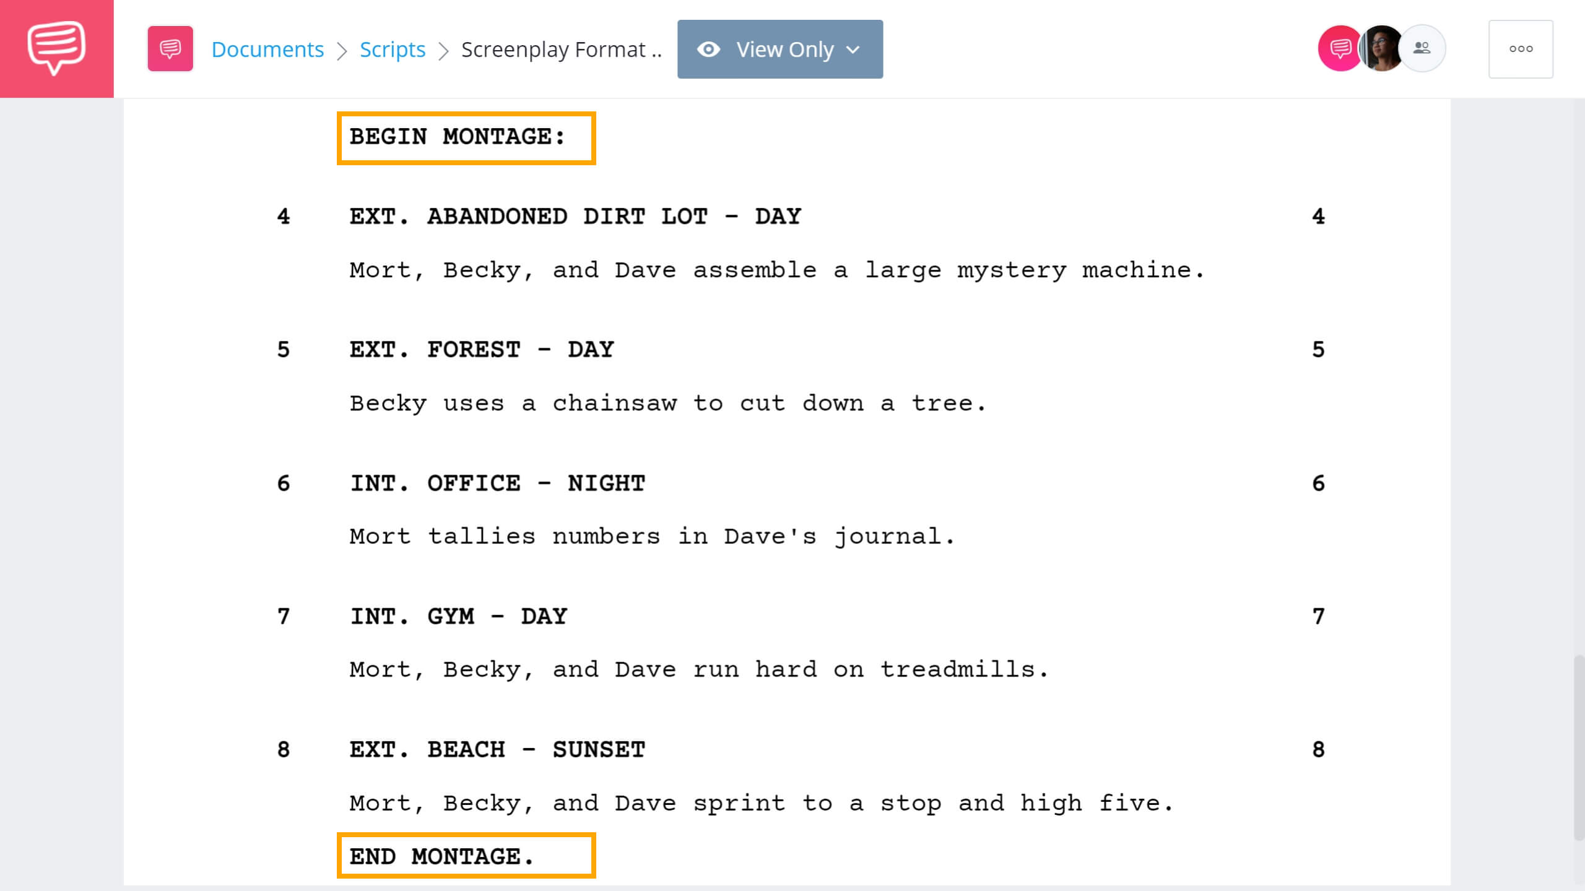Click the eye/view icon in View Only button

click(709, 48)
